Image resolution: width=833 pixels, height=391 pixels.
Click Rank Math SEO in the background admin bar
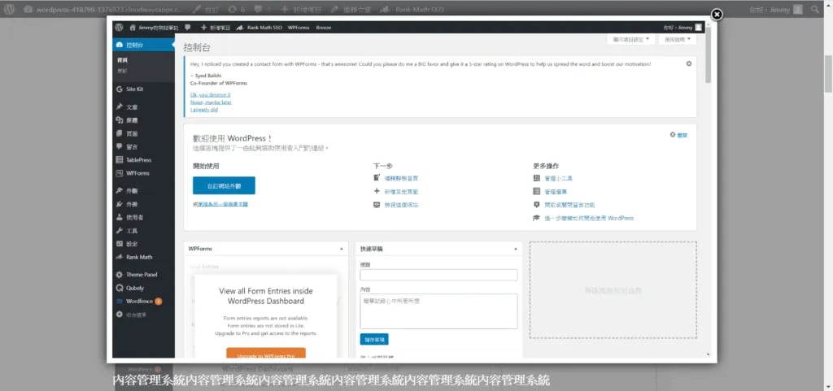(x=413, y=10)
